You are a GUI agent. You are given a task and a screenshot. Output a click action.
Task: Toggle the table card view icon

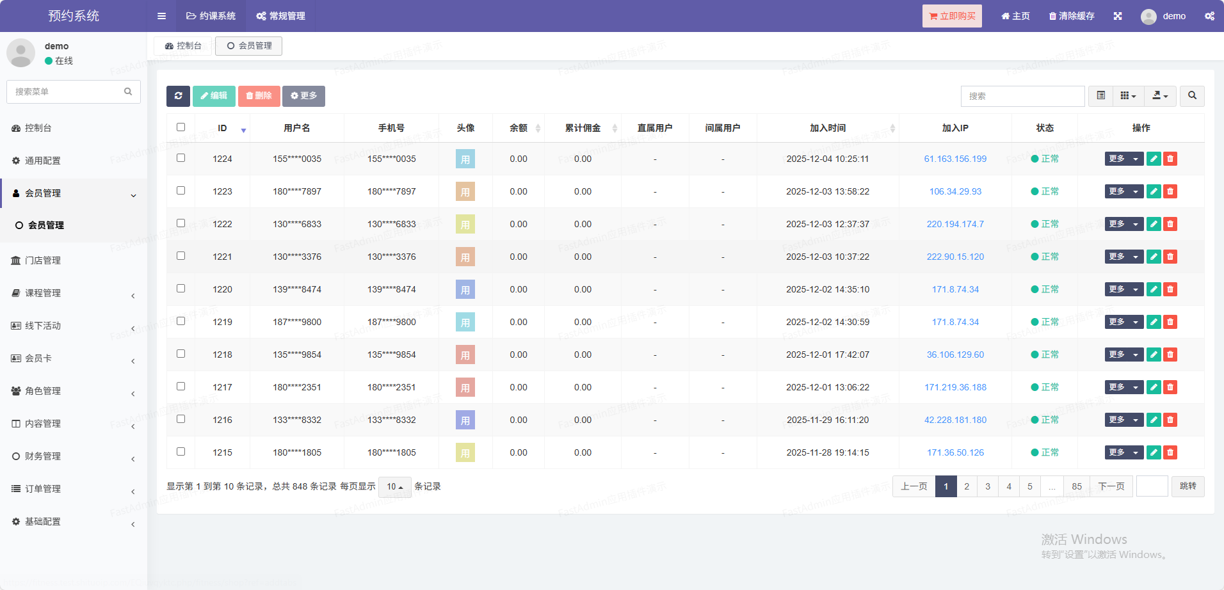click(1100, 96)
